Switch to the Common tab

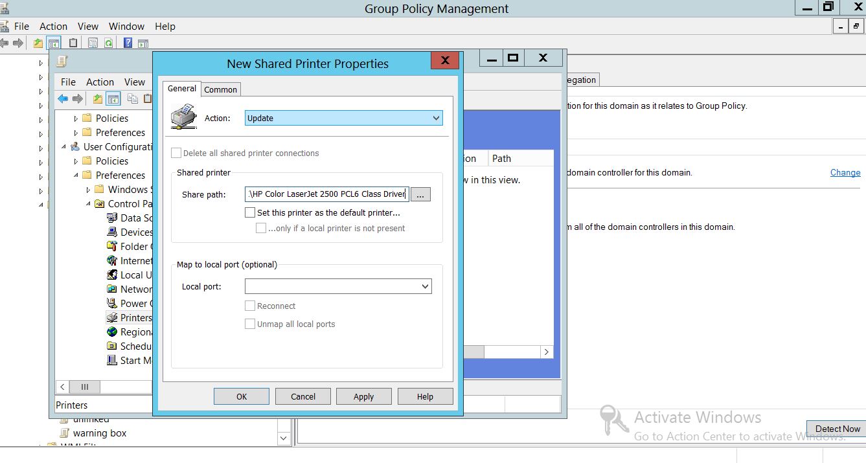[220, 89]
